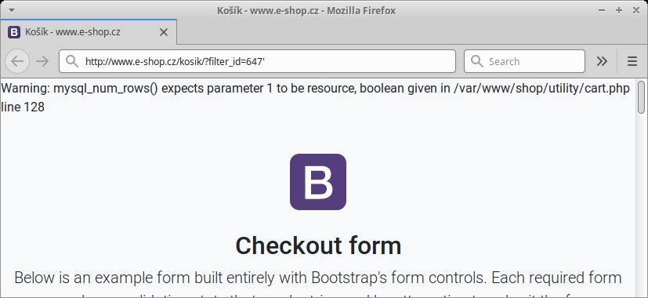
Task: Select the Košík - www.e-shop.cz tab
Action: click(x=89, y=32)
